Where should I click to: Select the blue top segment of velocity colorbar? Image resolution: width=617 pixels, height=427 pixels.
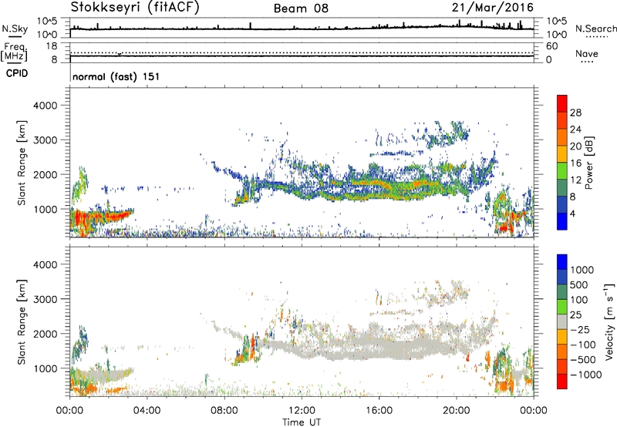pos(562,262)
